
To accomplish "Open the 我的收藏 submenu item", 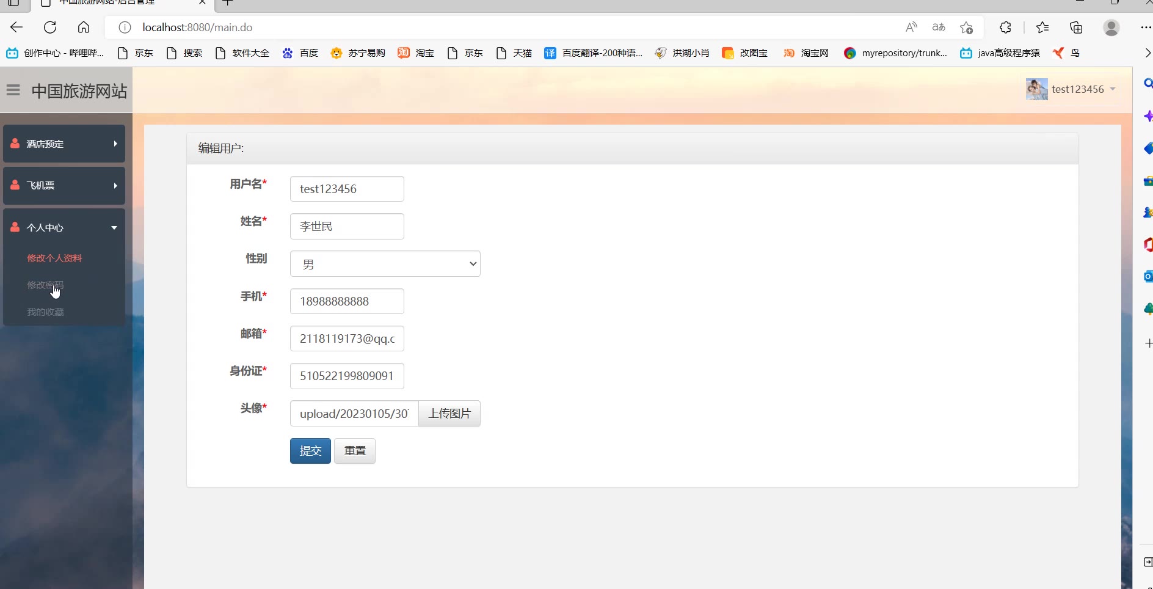I will pos(45,312).
